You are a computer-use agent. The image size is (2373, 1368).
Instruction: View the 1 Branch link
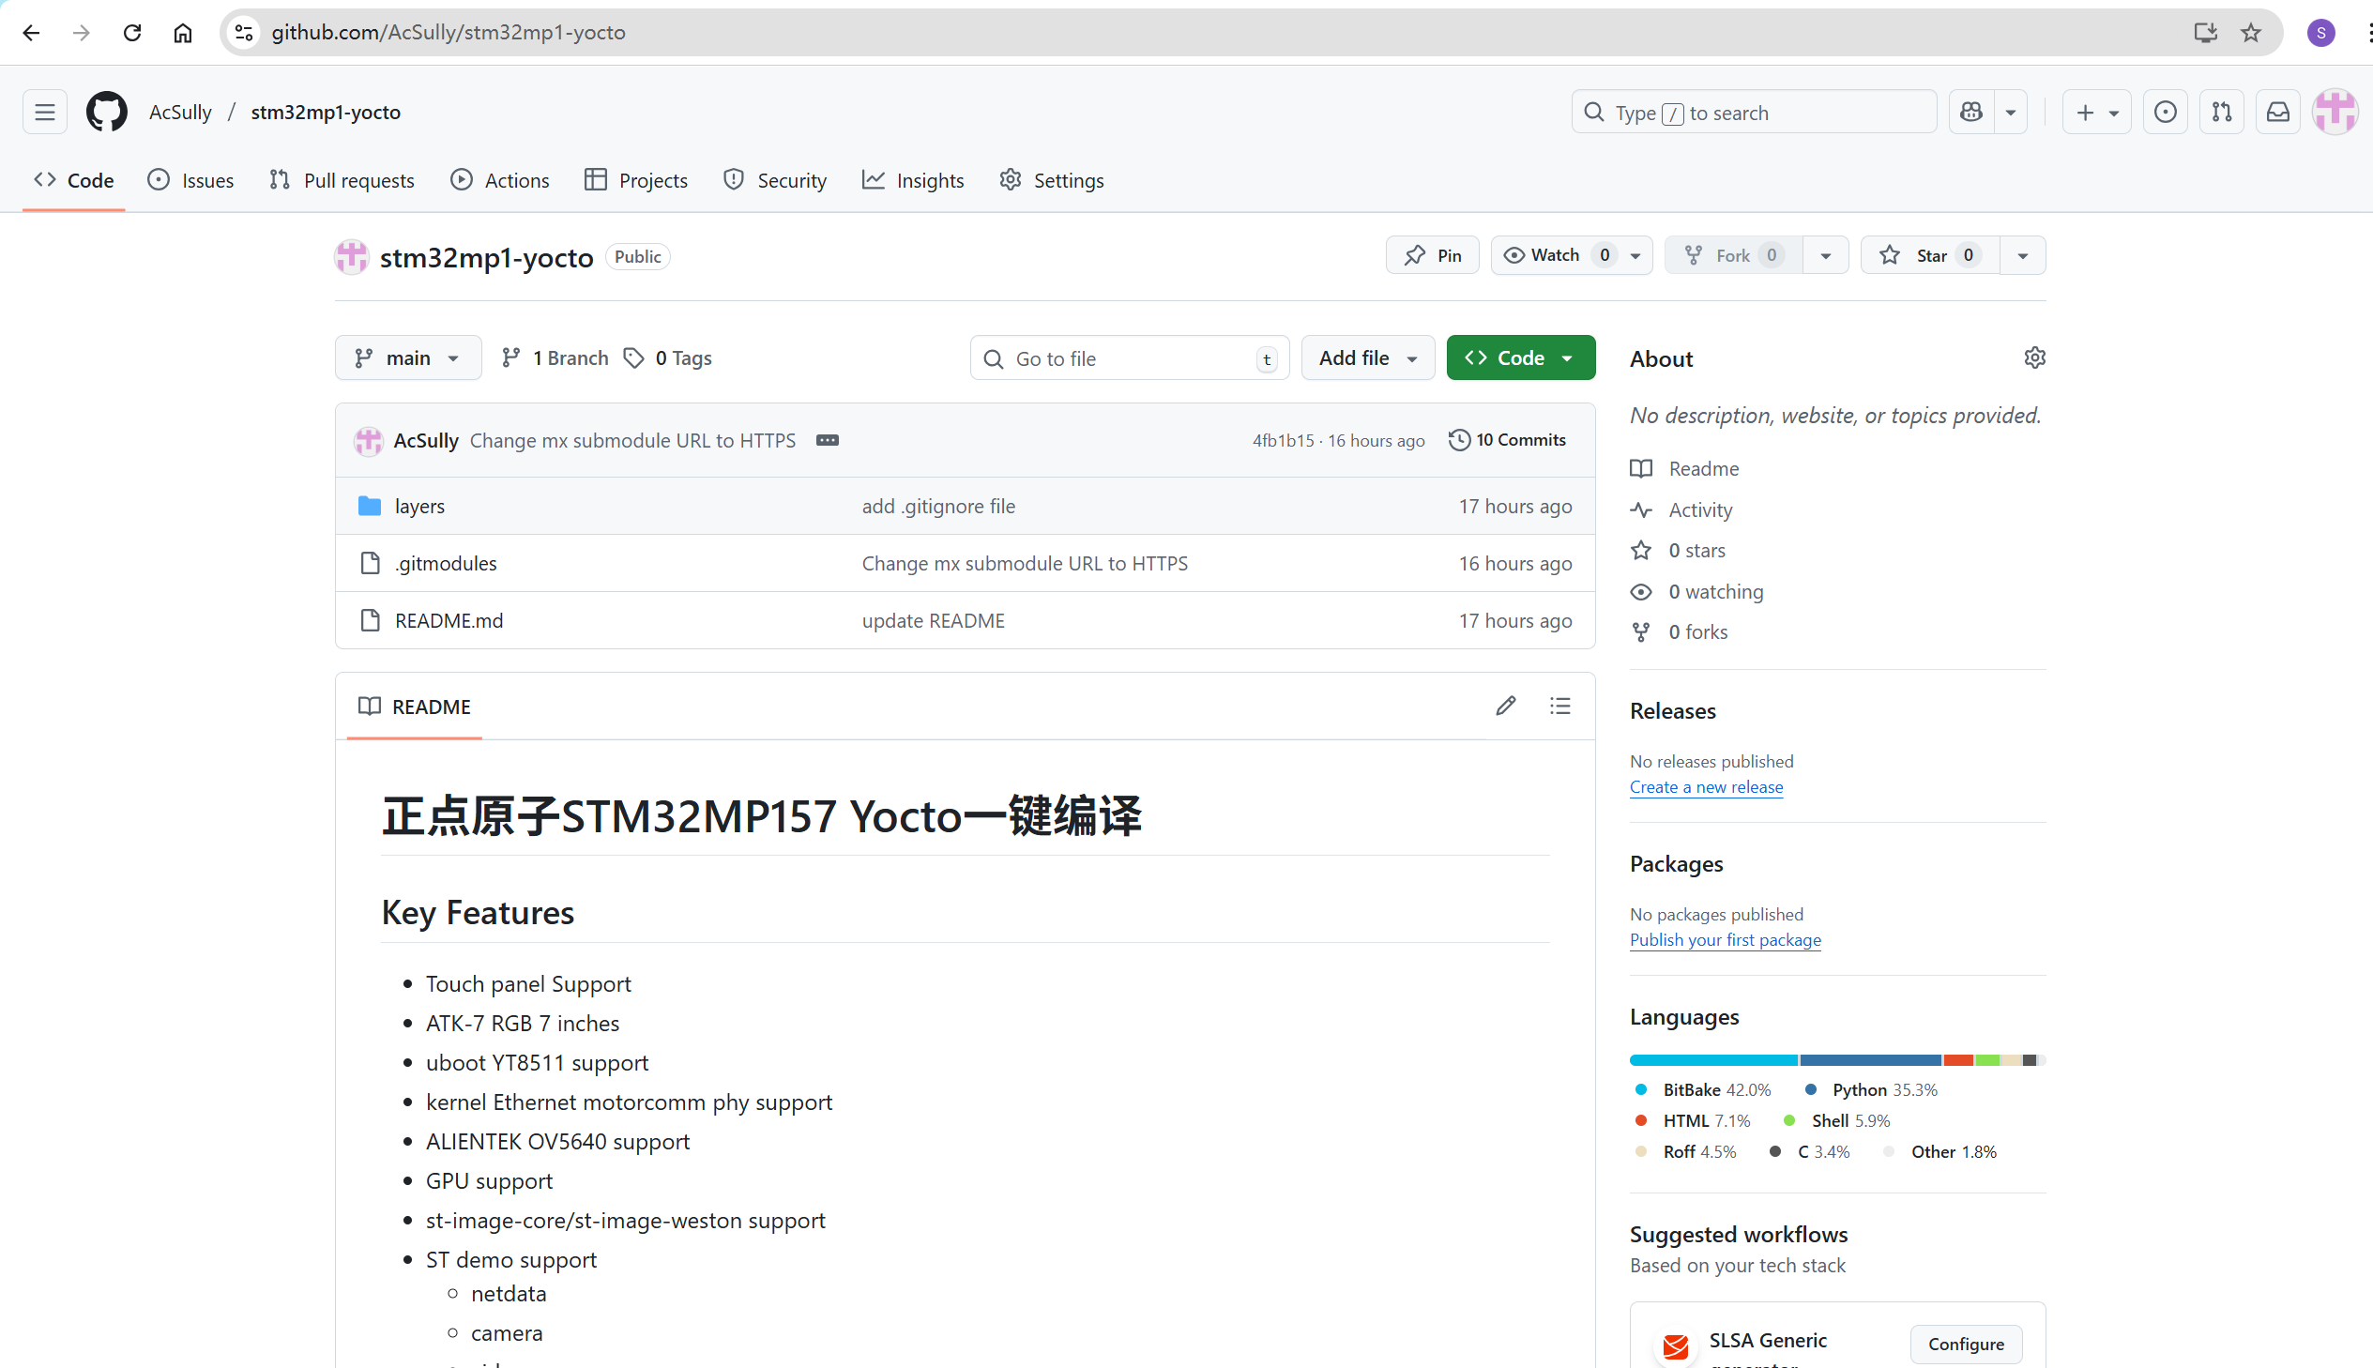pyautogui.click(x=555, y=358)
